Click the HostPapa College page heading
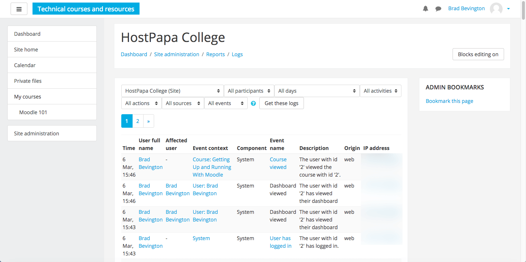 coord(173,37)
